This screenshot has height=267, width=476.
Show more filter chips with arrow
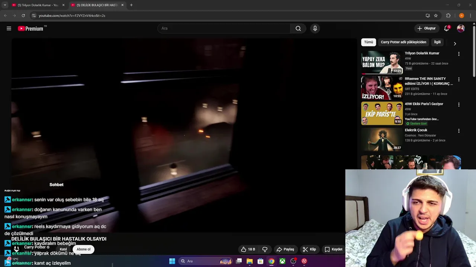coord(454,44)
